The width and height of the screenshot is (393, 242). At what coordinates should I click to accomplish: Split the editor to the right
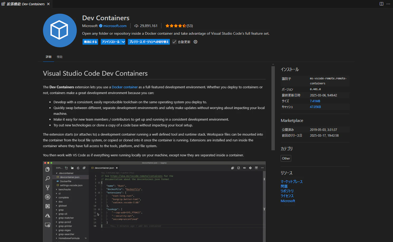(x=381, y=4)
